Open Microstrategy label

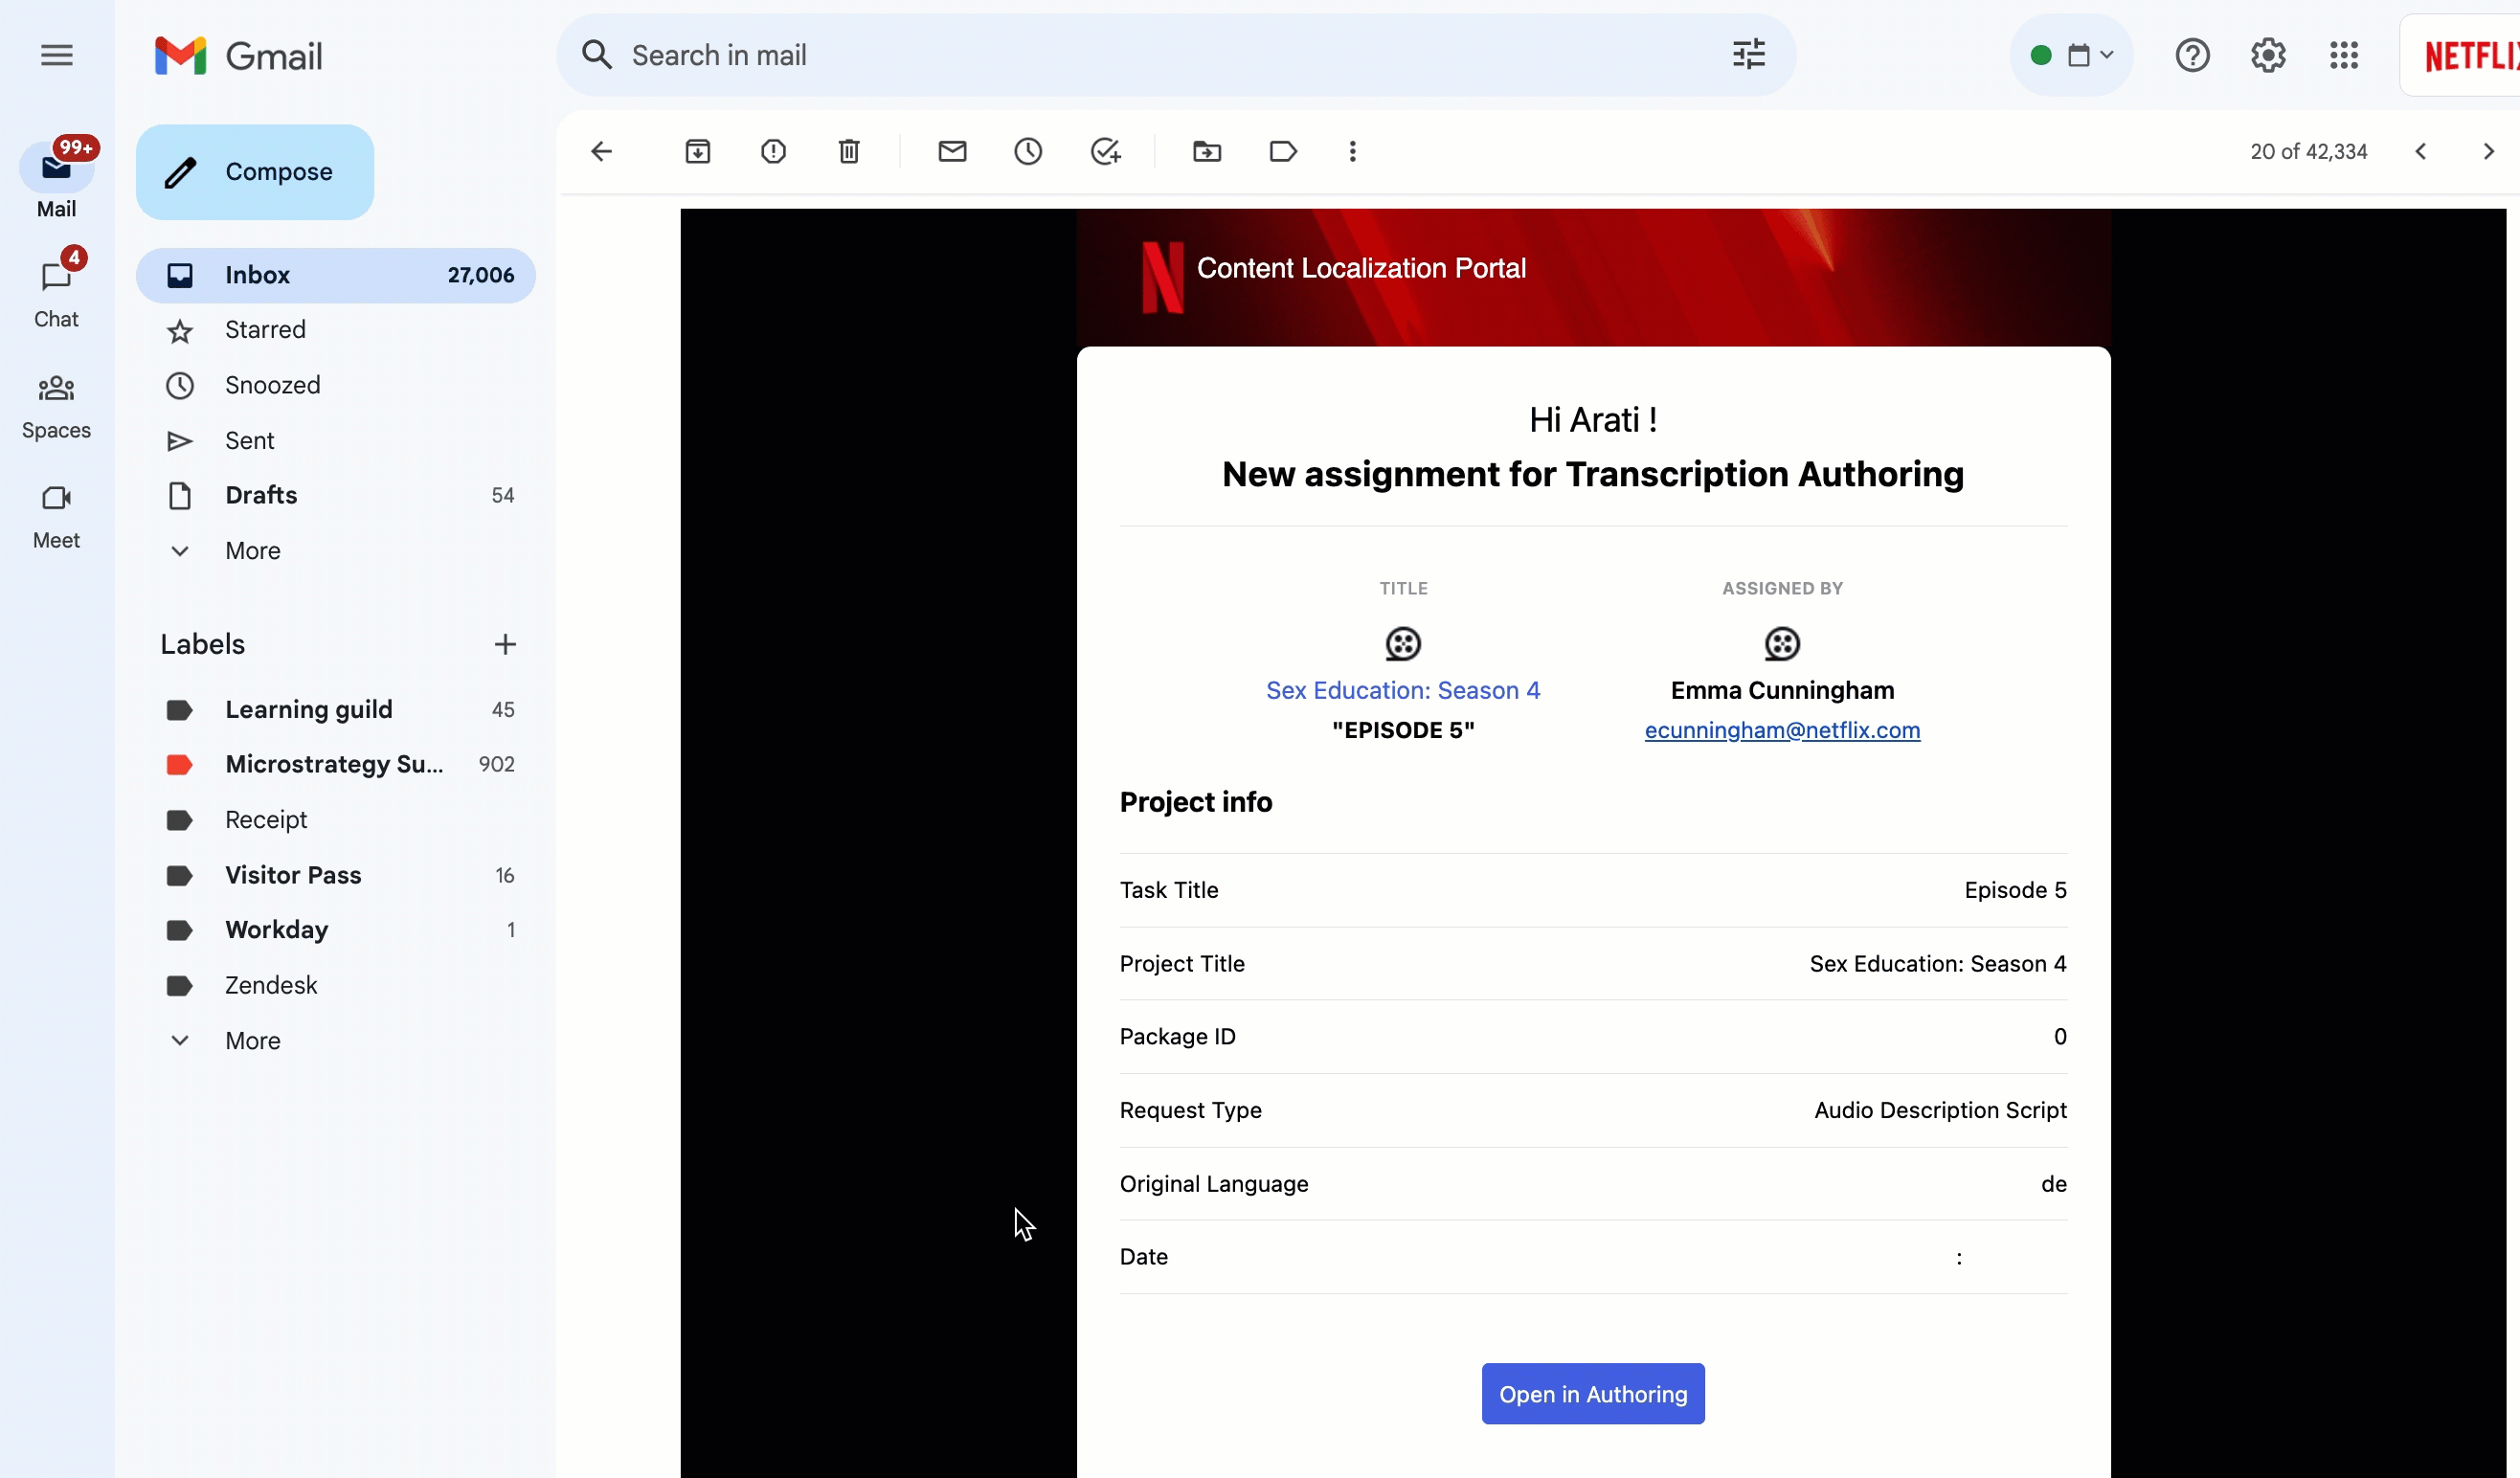pyautogui.click(x=335, y=765)
